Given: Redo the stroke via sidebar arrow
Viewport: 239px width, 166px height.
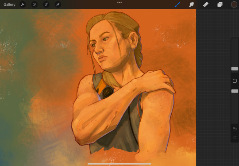Looking at the screenshot, I should pos(235,138).
